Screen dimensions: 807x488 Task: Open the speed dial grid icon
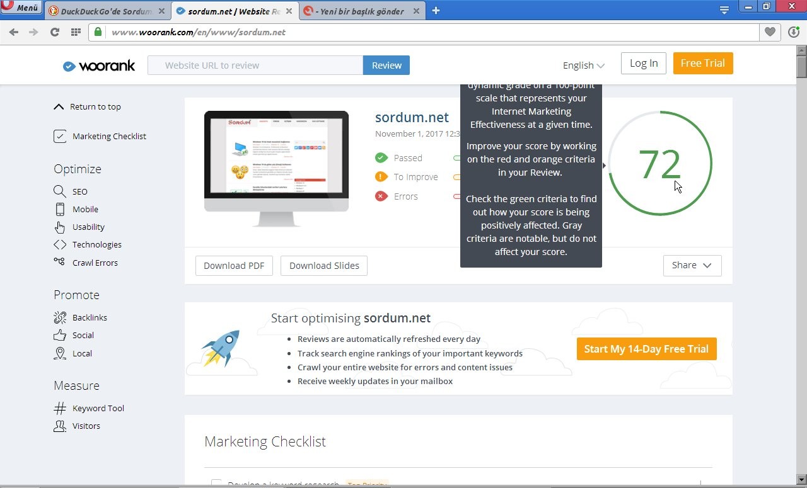tap(76, 32)
